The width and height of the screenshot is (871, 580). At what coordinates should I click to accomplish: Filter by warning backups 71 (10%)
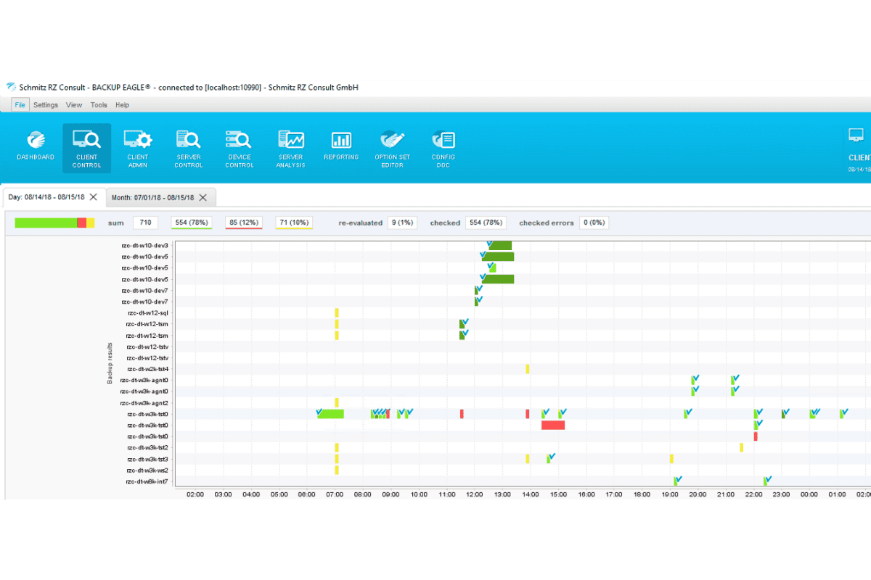[294, 223]
